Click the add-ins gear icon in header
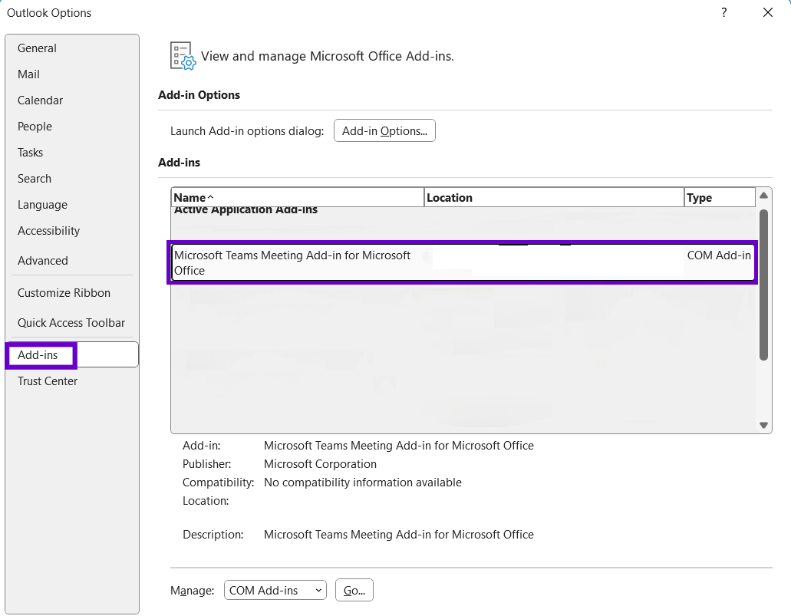Image resolution: width=791 pixels, height=616 pixels. point(183,56)
